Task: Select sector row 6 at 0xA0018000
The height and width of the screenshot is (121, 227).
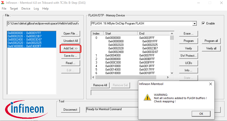Action: (x=131, y=73)
